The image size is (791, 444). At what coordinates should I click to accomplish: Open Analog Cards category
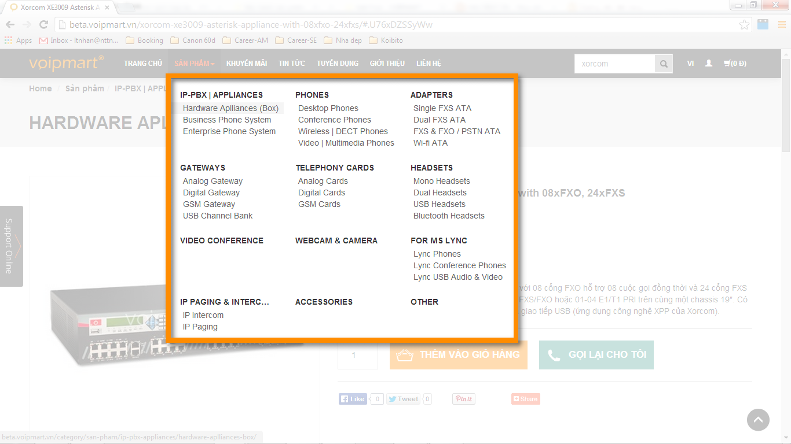click(x=323, y=181)
